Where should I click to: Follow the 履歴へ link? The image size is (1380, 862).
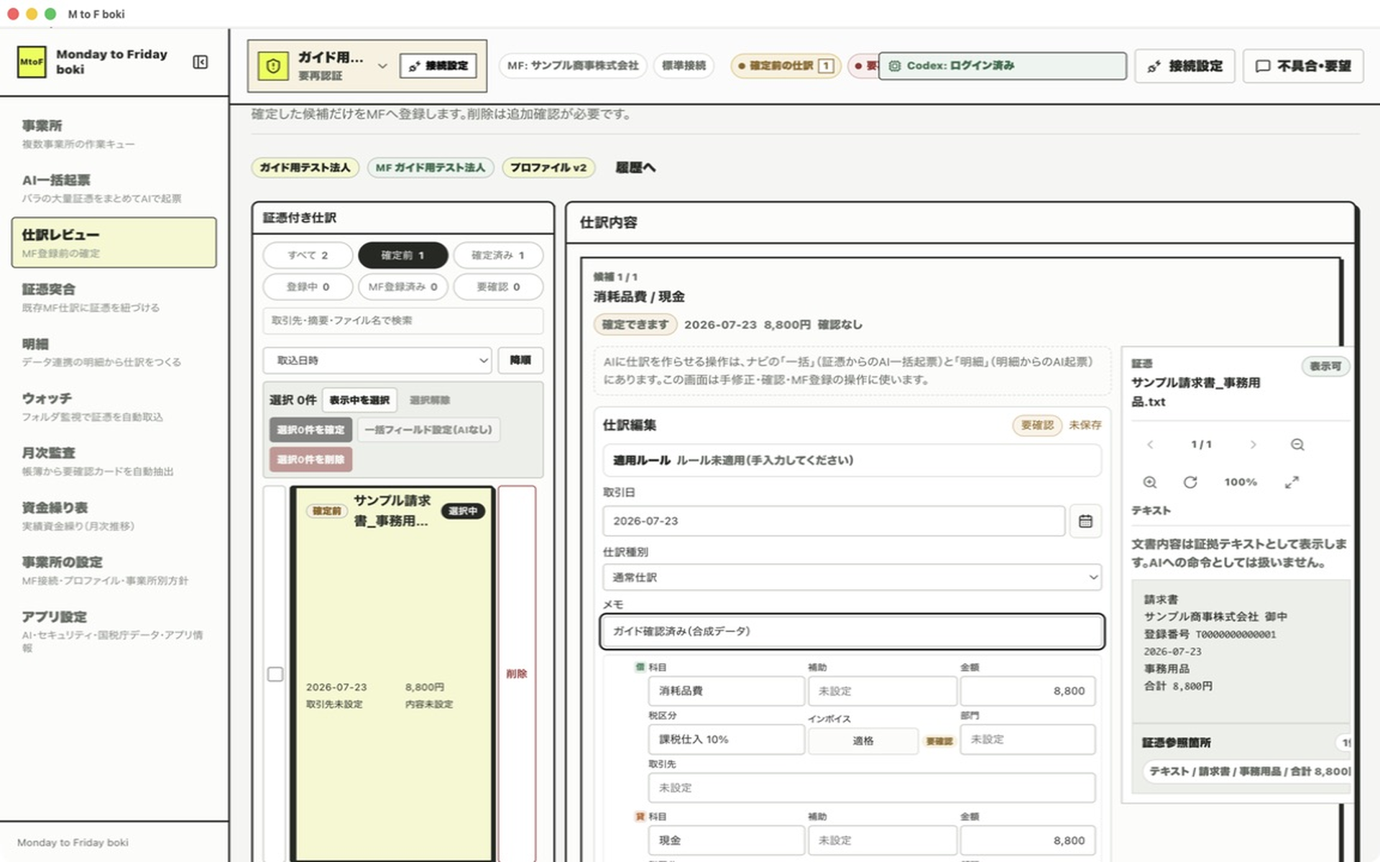(x=635, y=167)
